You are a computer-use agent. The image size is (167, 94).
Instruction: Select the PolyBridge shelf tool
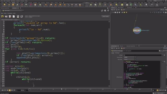click(17, 5)
